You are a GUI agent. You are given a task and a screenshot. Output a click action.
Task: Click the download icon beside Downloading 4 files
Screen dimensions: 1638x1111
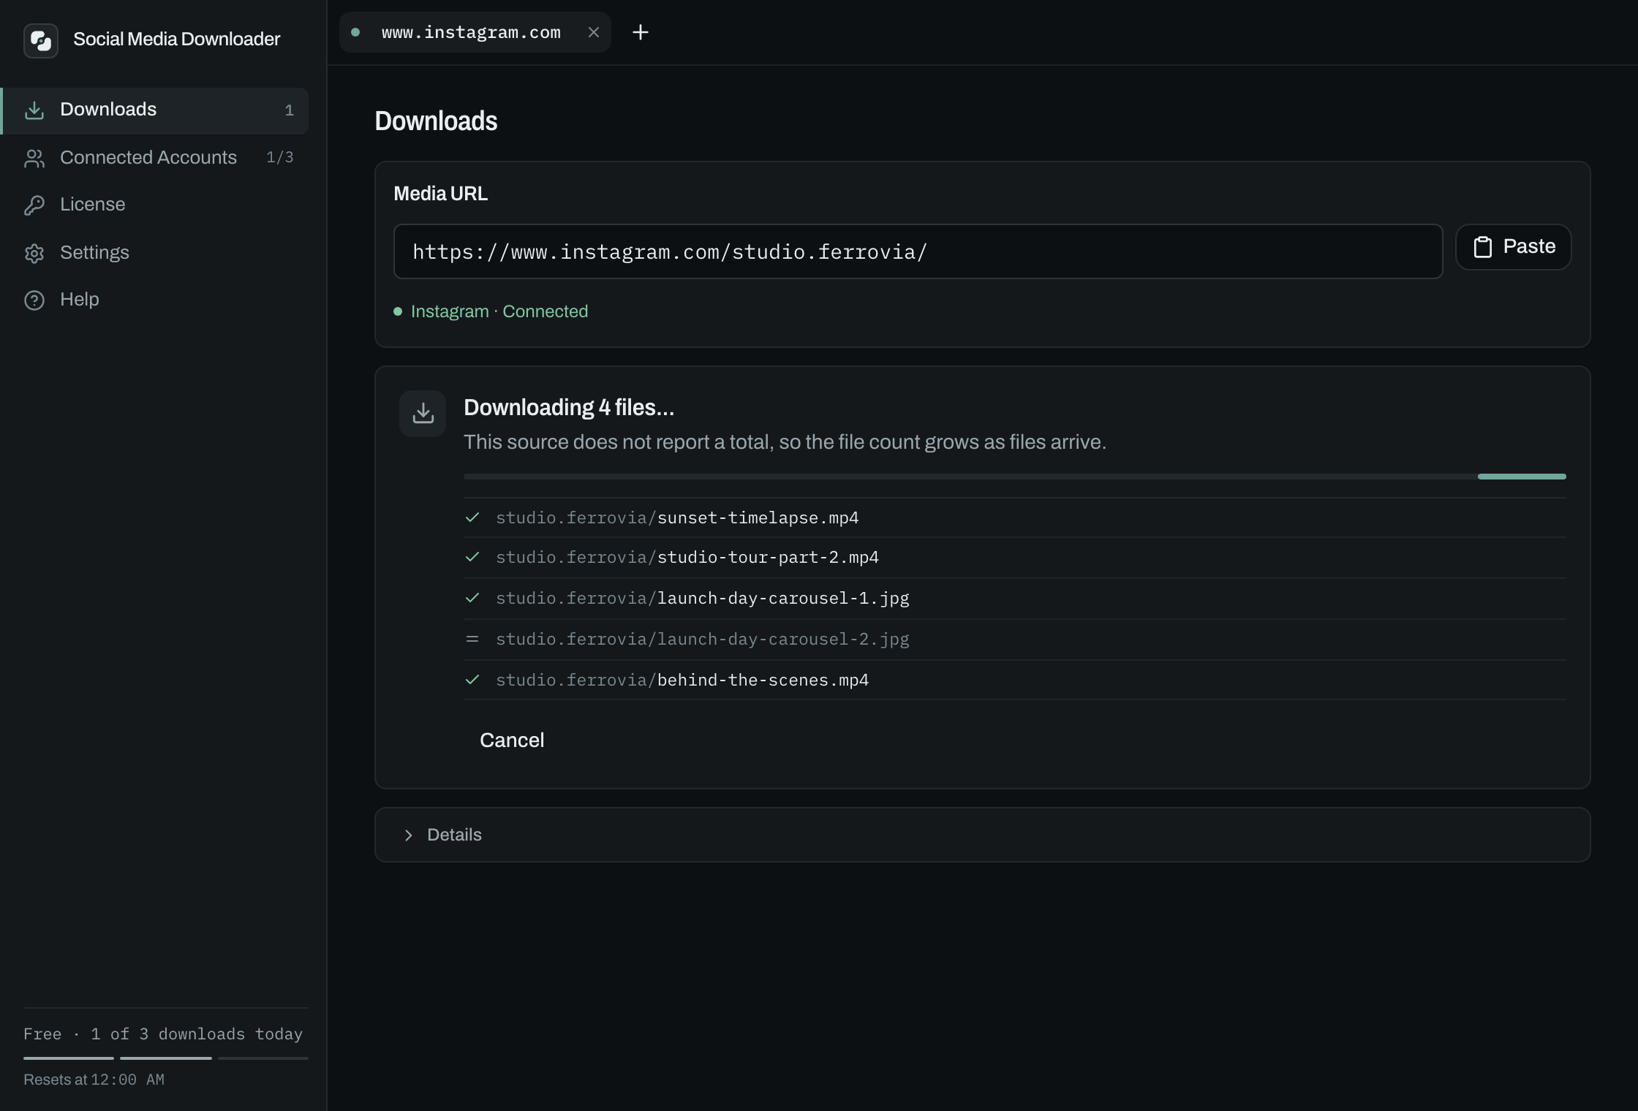point(423,414)
